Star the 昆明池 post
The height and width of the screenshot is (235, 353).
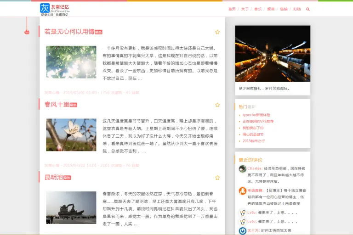[x=217, y=178]
